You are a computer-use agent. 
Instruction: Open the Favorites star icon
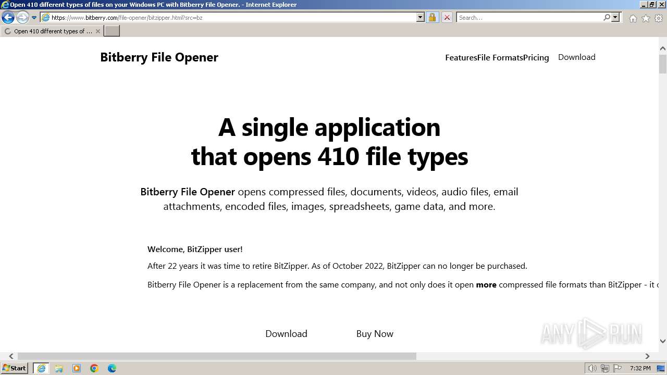(x=646, y=18)
